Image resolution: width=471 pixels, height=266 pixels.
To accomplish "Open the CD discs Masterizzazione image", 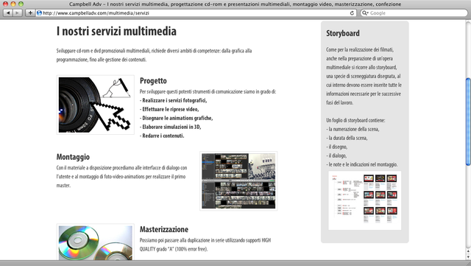I will click(x=96, y=242).
